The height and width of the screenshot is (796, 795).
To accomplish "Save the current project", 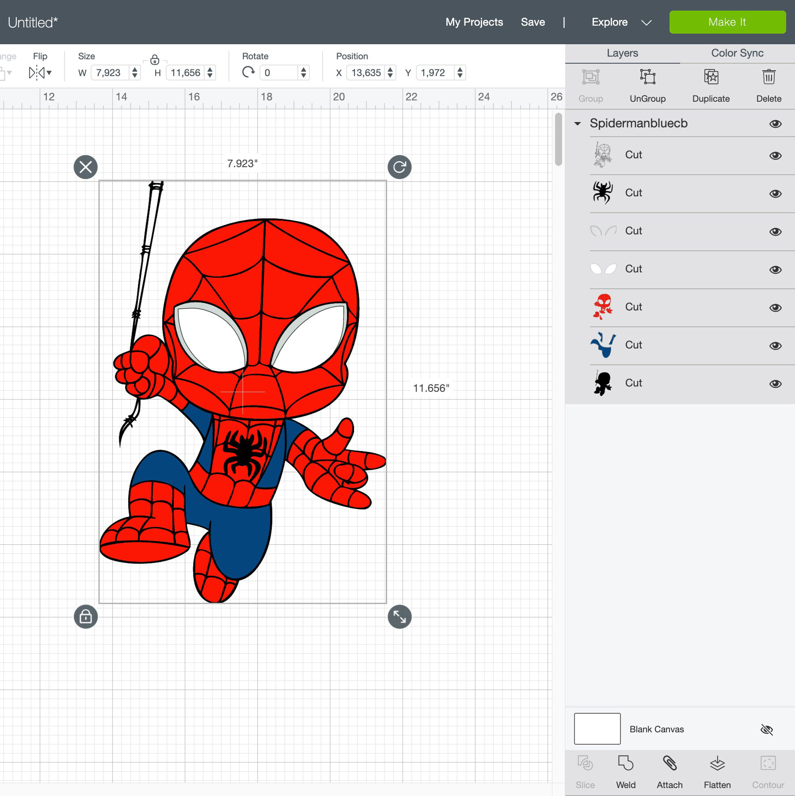I will [533, 22].
